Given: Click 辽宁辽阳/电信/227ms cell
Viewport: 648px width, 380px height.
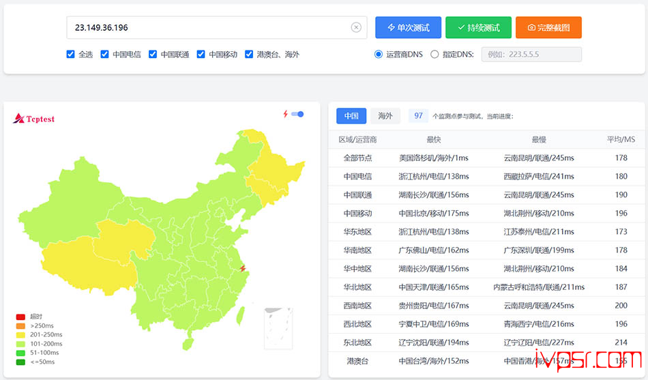Looking at the screenshot, I should [x=539, y=342].
